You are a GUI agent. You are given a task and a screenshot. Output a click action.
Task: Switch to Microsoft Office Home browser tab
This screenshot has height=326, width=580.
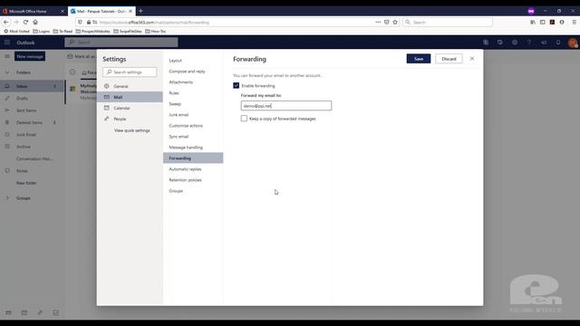coord(31,12)
